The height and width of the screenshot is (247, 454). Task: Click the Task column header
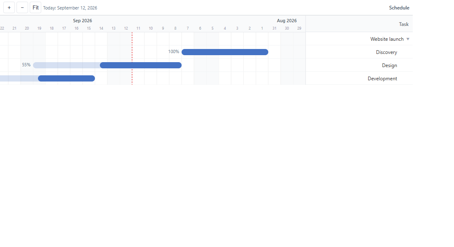[x=404, y=24]
